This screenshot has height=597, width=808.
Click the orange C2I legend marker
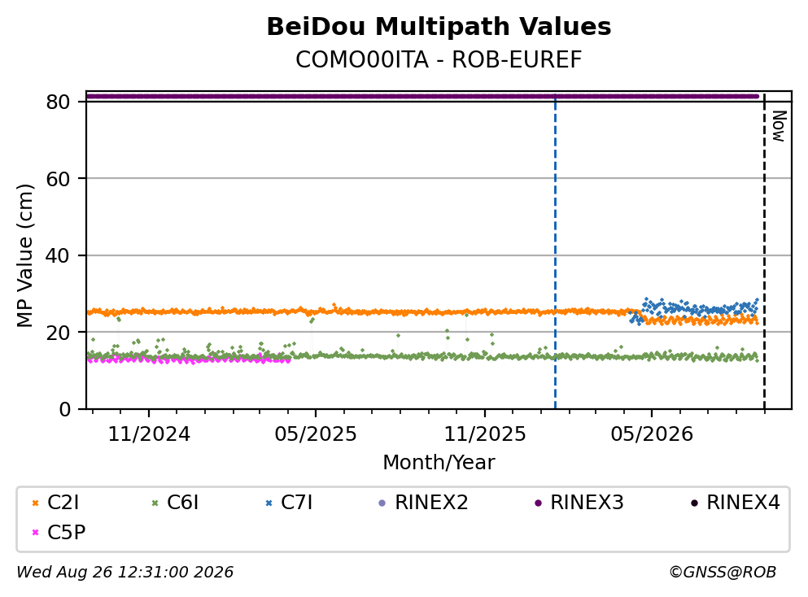click(x=36, y=503)
